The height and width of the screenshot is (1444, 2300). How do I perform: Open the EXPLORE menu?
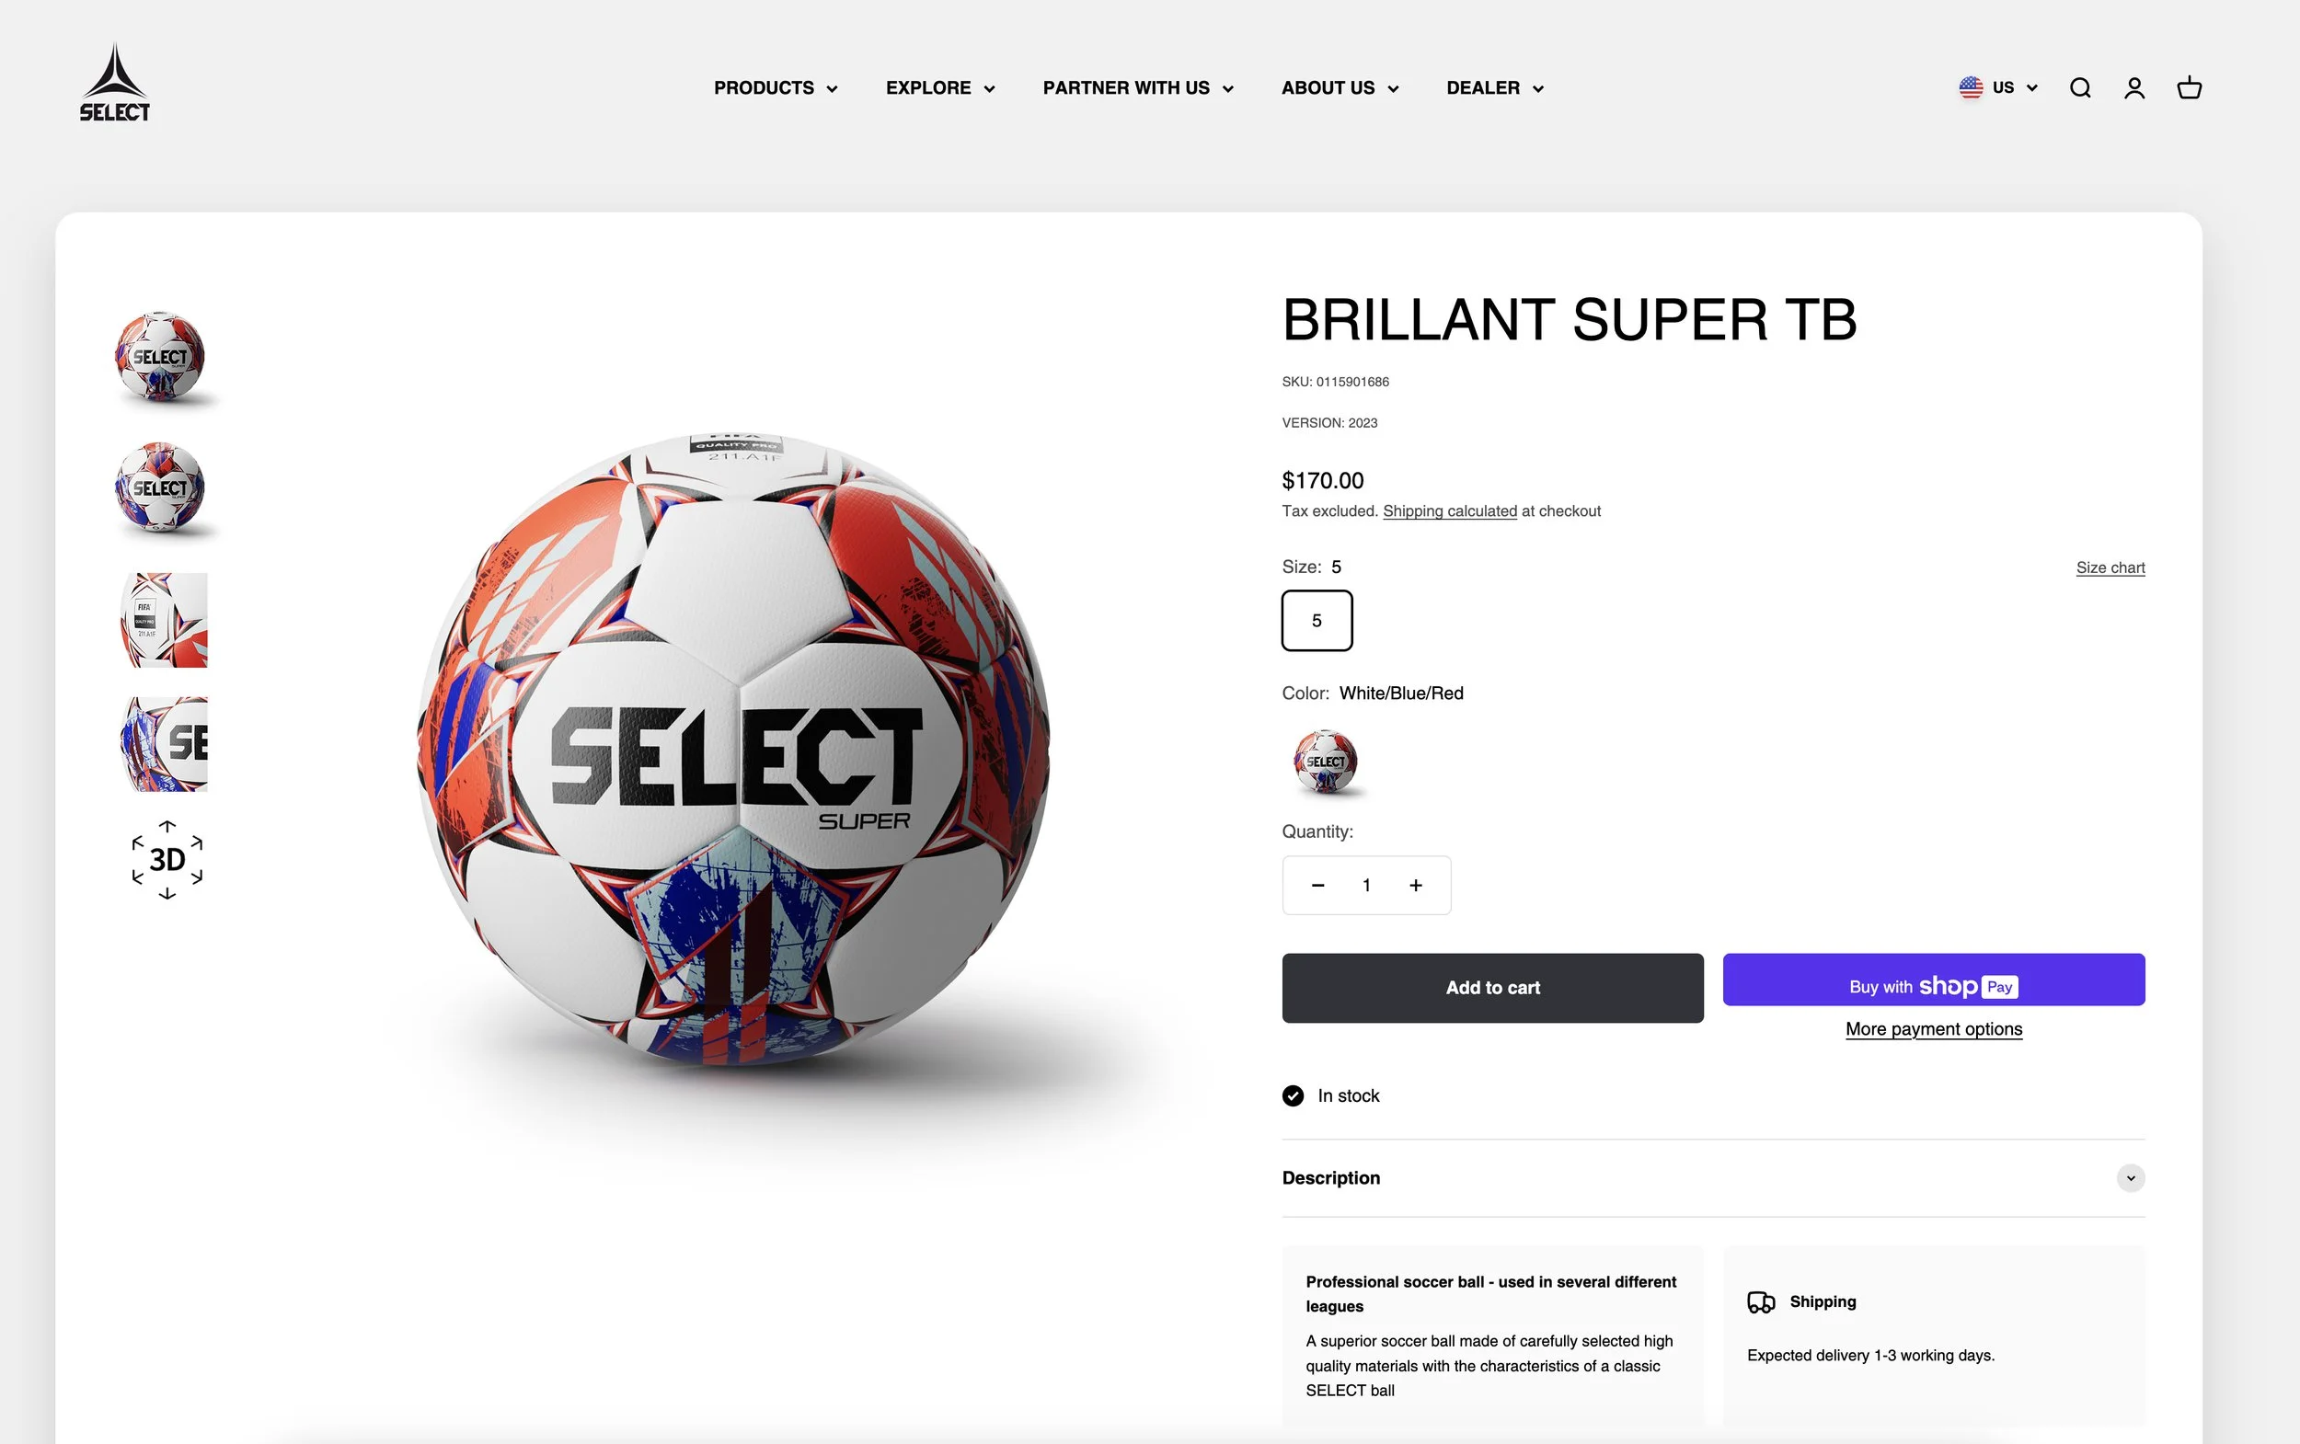click(x=941, y=88)
